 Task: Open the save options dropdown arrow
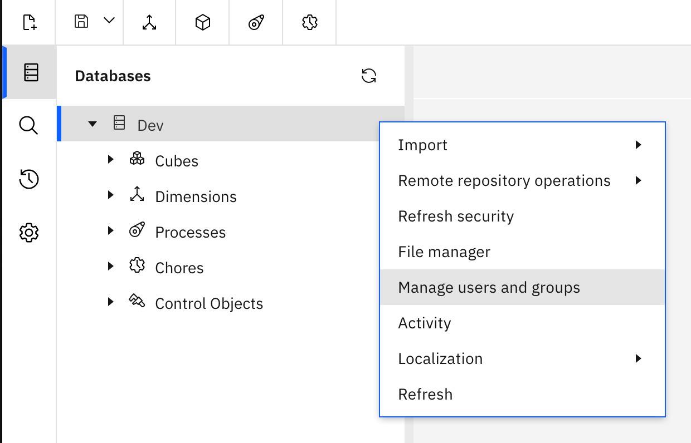109,21
